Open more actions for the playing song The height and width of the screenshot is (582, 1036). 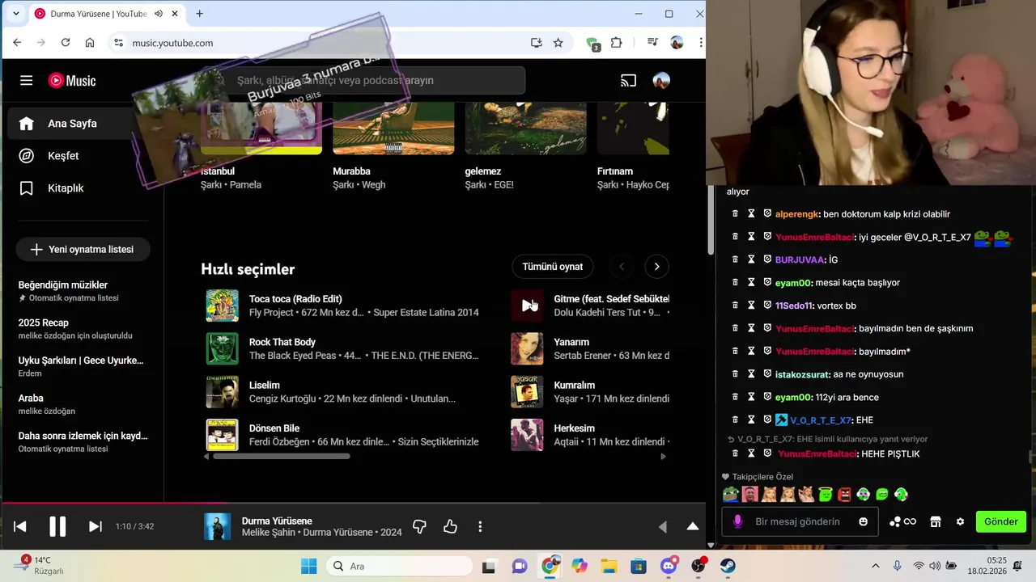(480, 527)
